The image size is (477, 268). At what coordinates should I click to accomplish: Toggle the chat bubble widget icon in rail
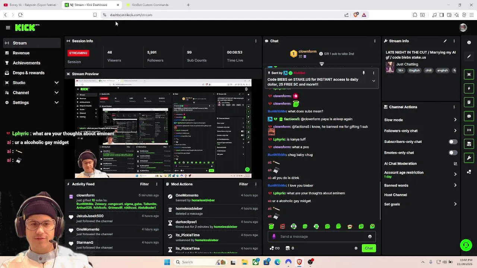(469, 116)
